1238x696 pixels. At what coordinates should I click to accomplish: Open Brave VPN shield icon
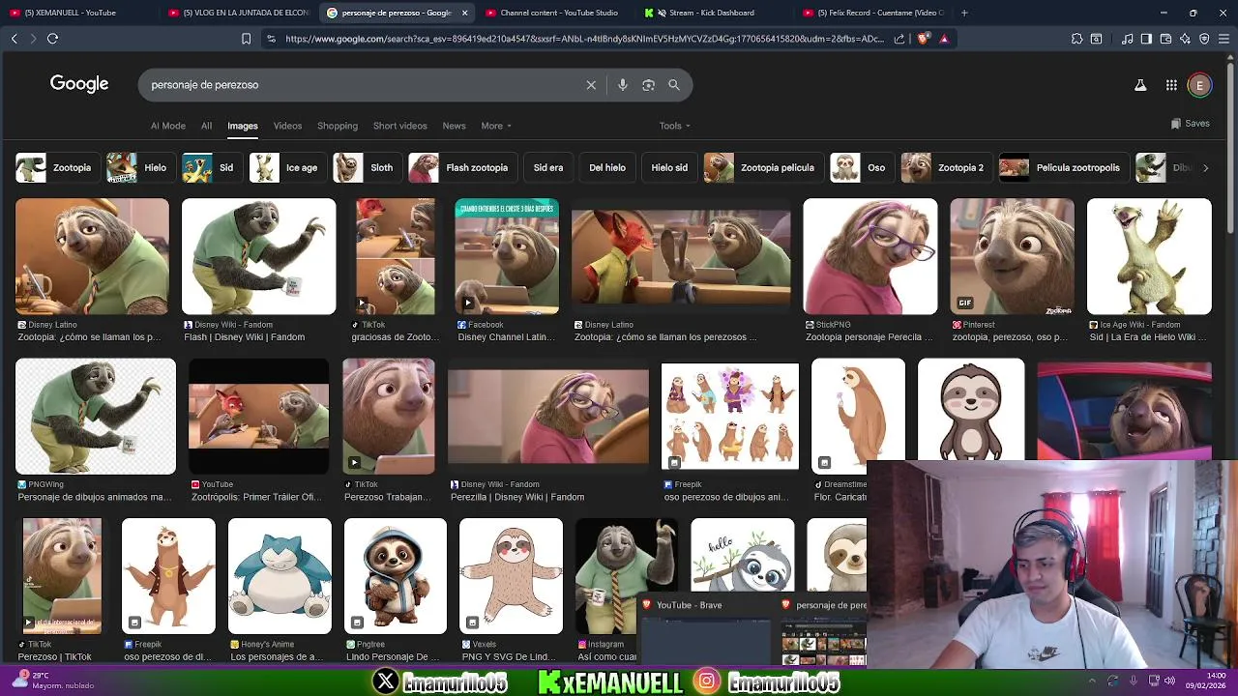[x=1204, y=39]
